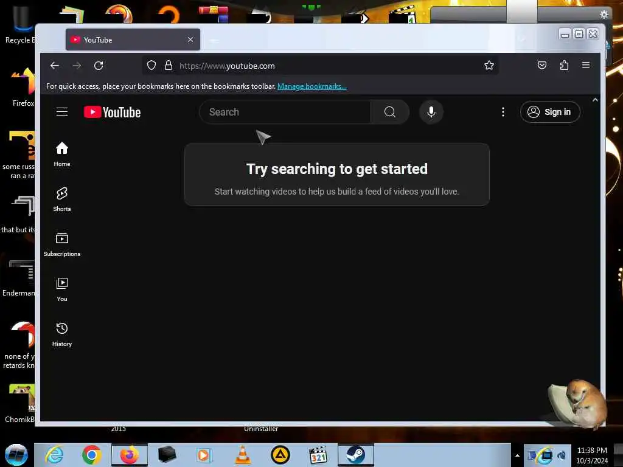Open Media Player Classic 321 icon
Image resolution: width=623 pixels, height=467 pixels.
click(318, 455)
